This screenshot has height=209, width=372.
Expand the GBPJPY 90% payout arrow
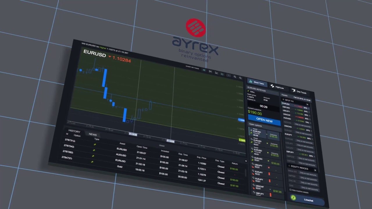click(x=314, y=156)
